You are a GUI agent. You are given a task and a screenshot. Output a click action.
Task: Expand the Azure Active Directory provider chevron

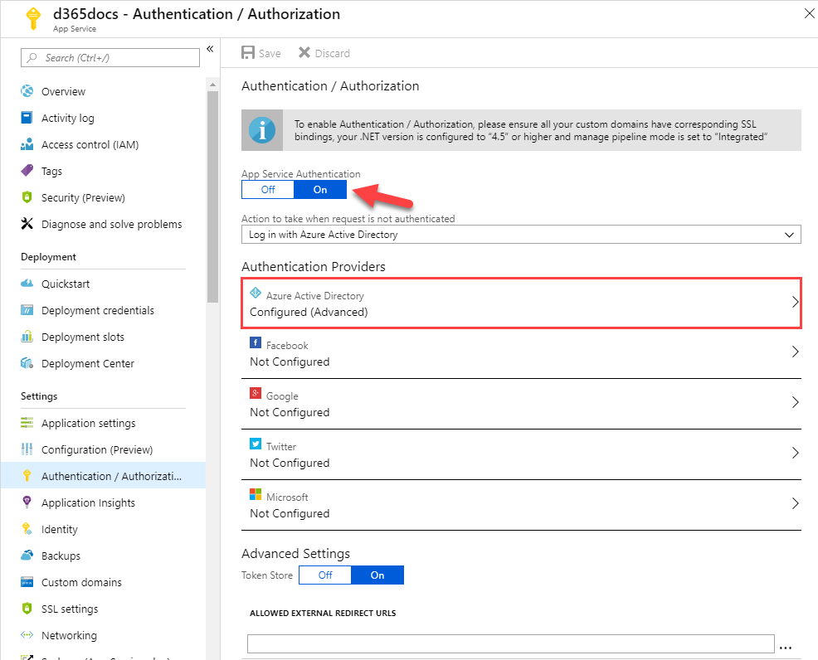pos(795,302)
